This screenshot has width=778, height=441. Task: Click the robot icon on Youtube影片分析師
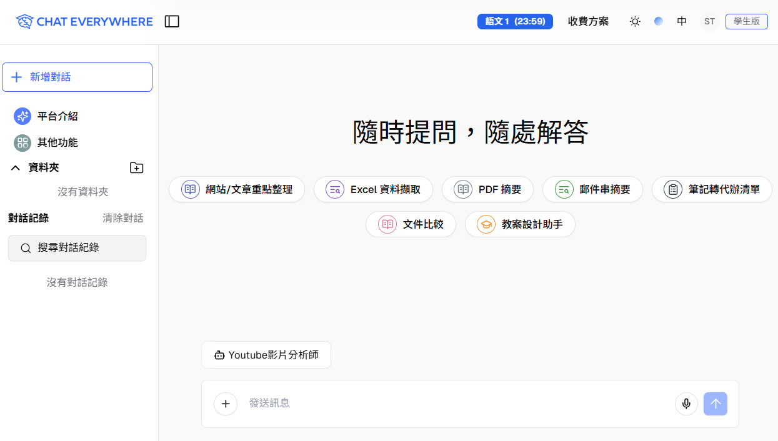[x=219, y=355]
